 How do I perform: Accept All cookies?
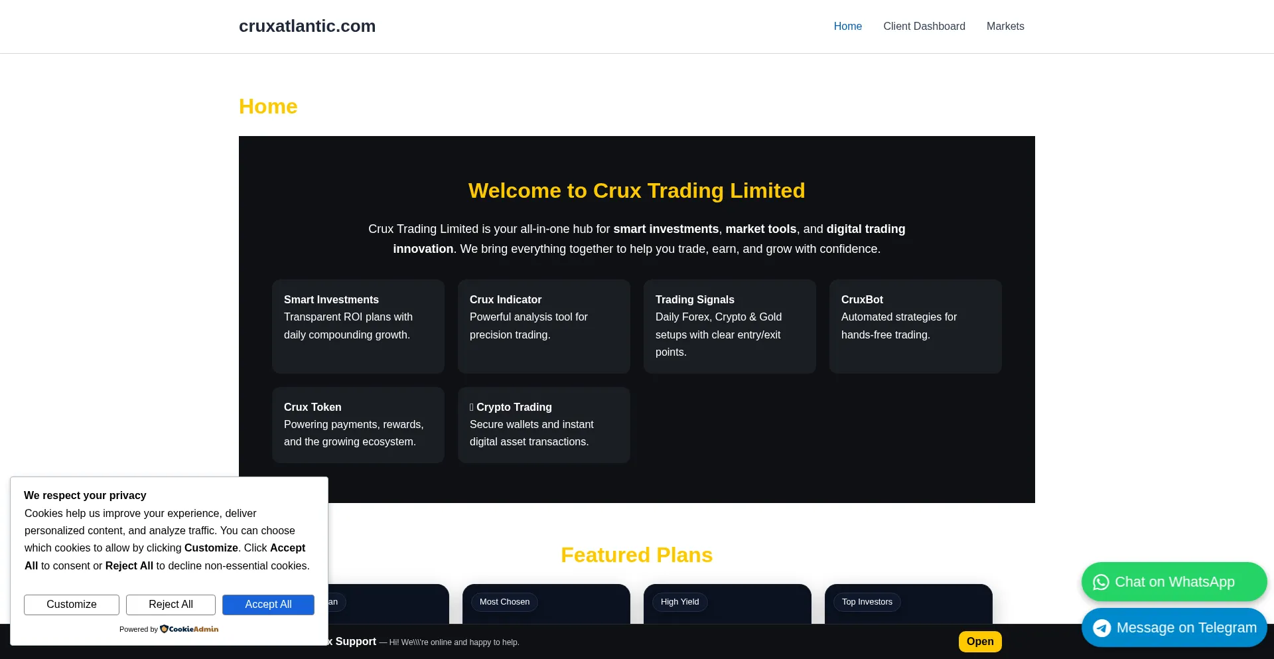point(268,605)
